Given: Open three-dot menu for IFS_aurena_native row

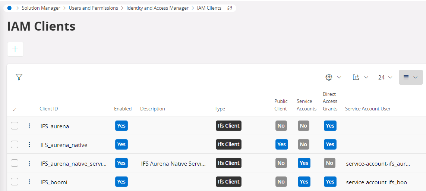Looking at the screenshot, I should coord(29,145).
